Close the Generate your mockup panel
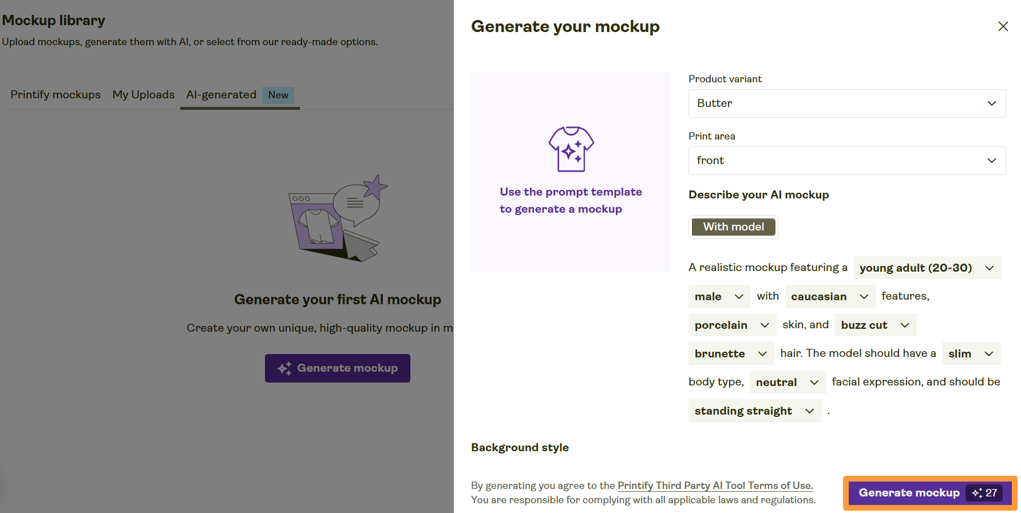This screenshot has width=1021, height=513. pyautogui.click(x=1003, y=26)
